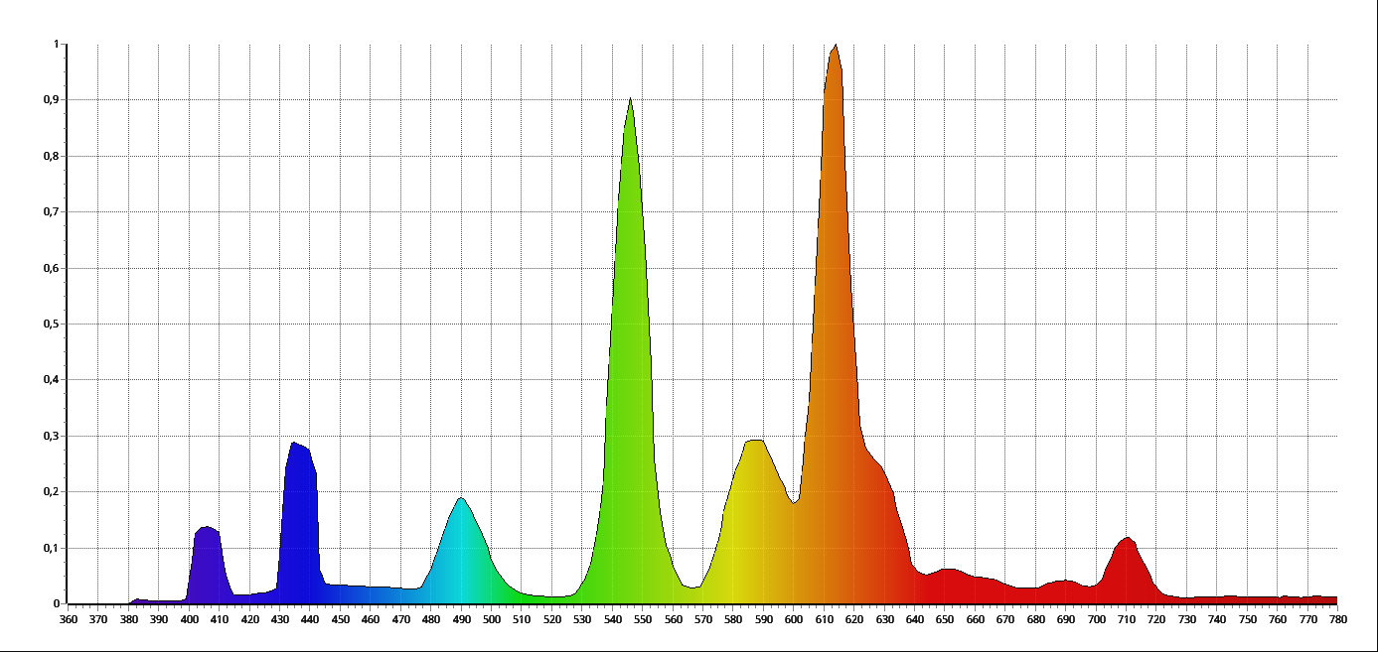Select the 430 tick label
Viewport: 1378px width, 652px height.
pyautogui.click(x=280, y=620)
